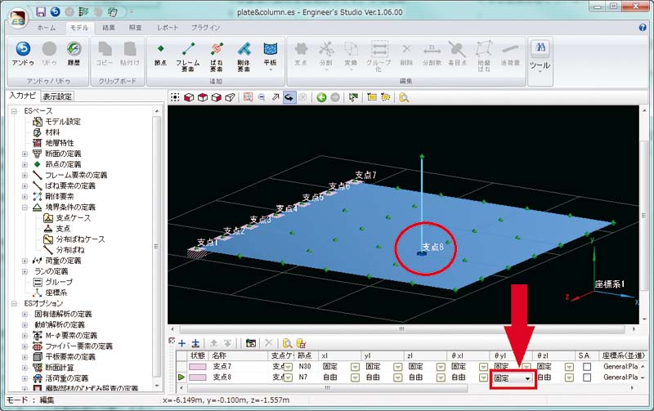This screenshot has height=411, width=654.
Task: Select the 節点 node tool
Action: point(160,54)
